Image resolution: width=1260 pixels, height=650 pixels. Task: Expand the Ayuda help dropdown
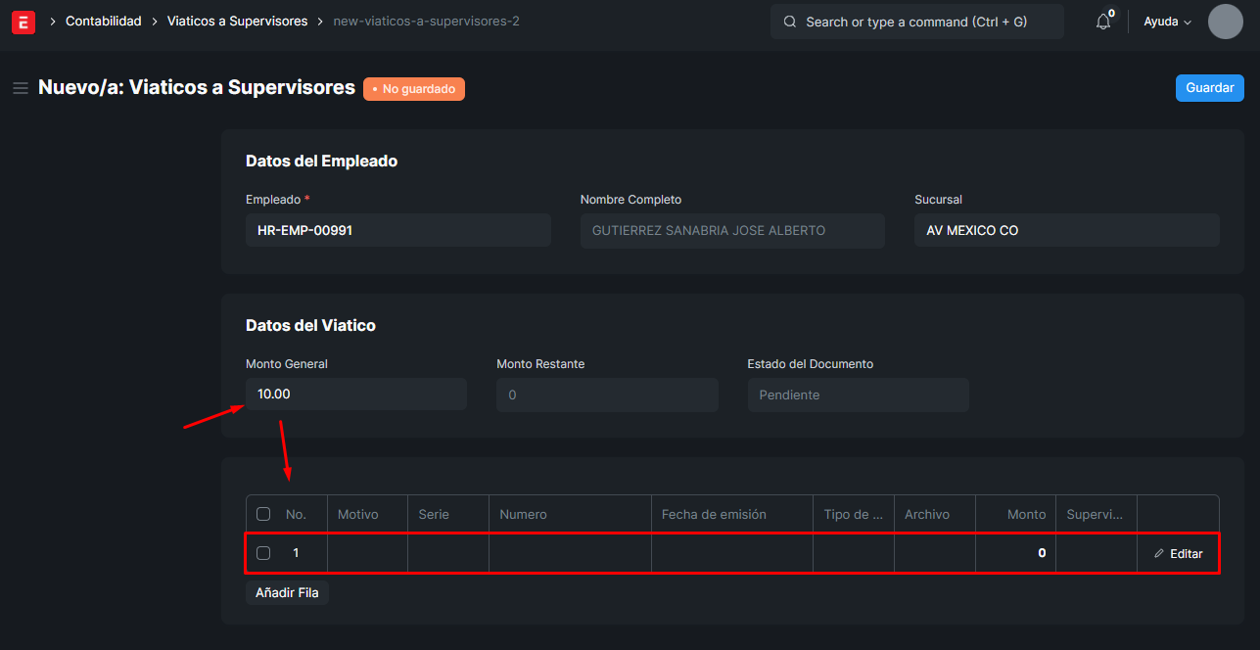tap(1167, 22)
